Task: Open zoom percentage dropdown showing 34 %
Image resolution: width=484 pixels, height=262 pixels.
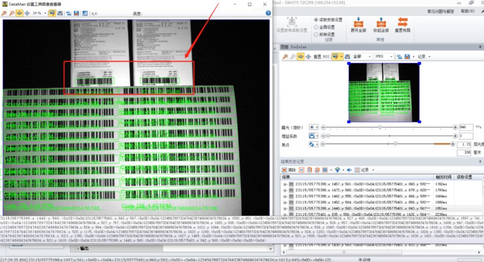Action: coord(45,13)
